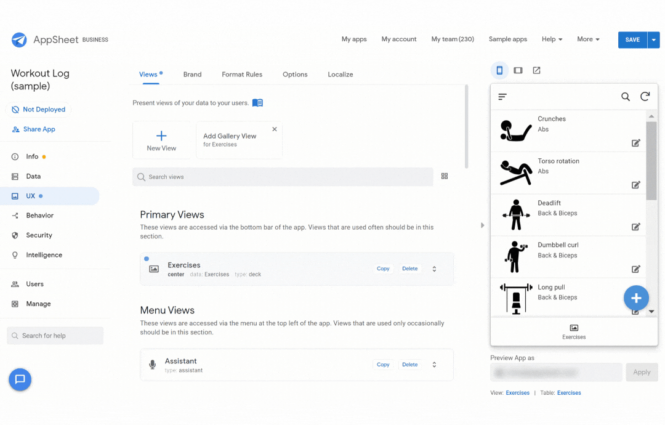Screen dimensions: 665x425
Task: Open Crunches exercise thumbnail
Action: [x=516, y=131]
